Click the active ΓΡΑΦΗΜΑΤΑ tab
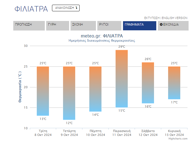 [x=140, y=26]
